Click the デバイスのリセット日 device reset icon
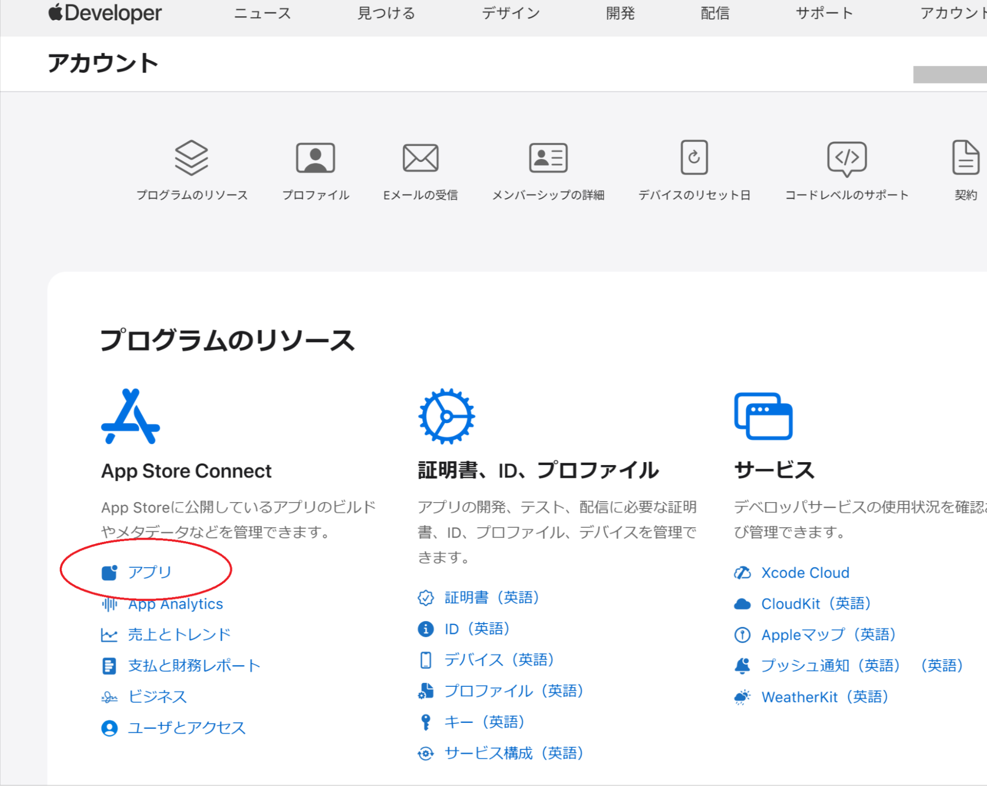The height and width of the screenshot is (786, 987). point(694,157)
